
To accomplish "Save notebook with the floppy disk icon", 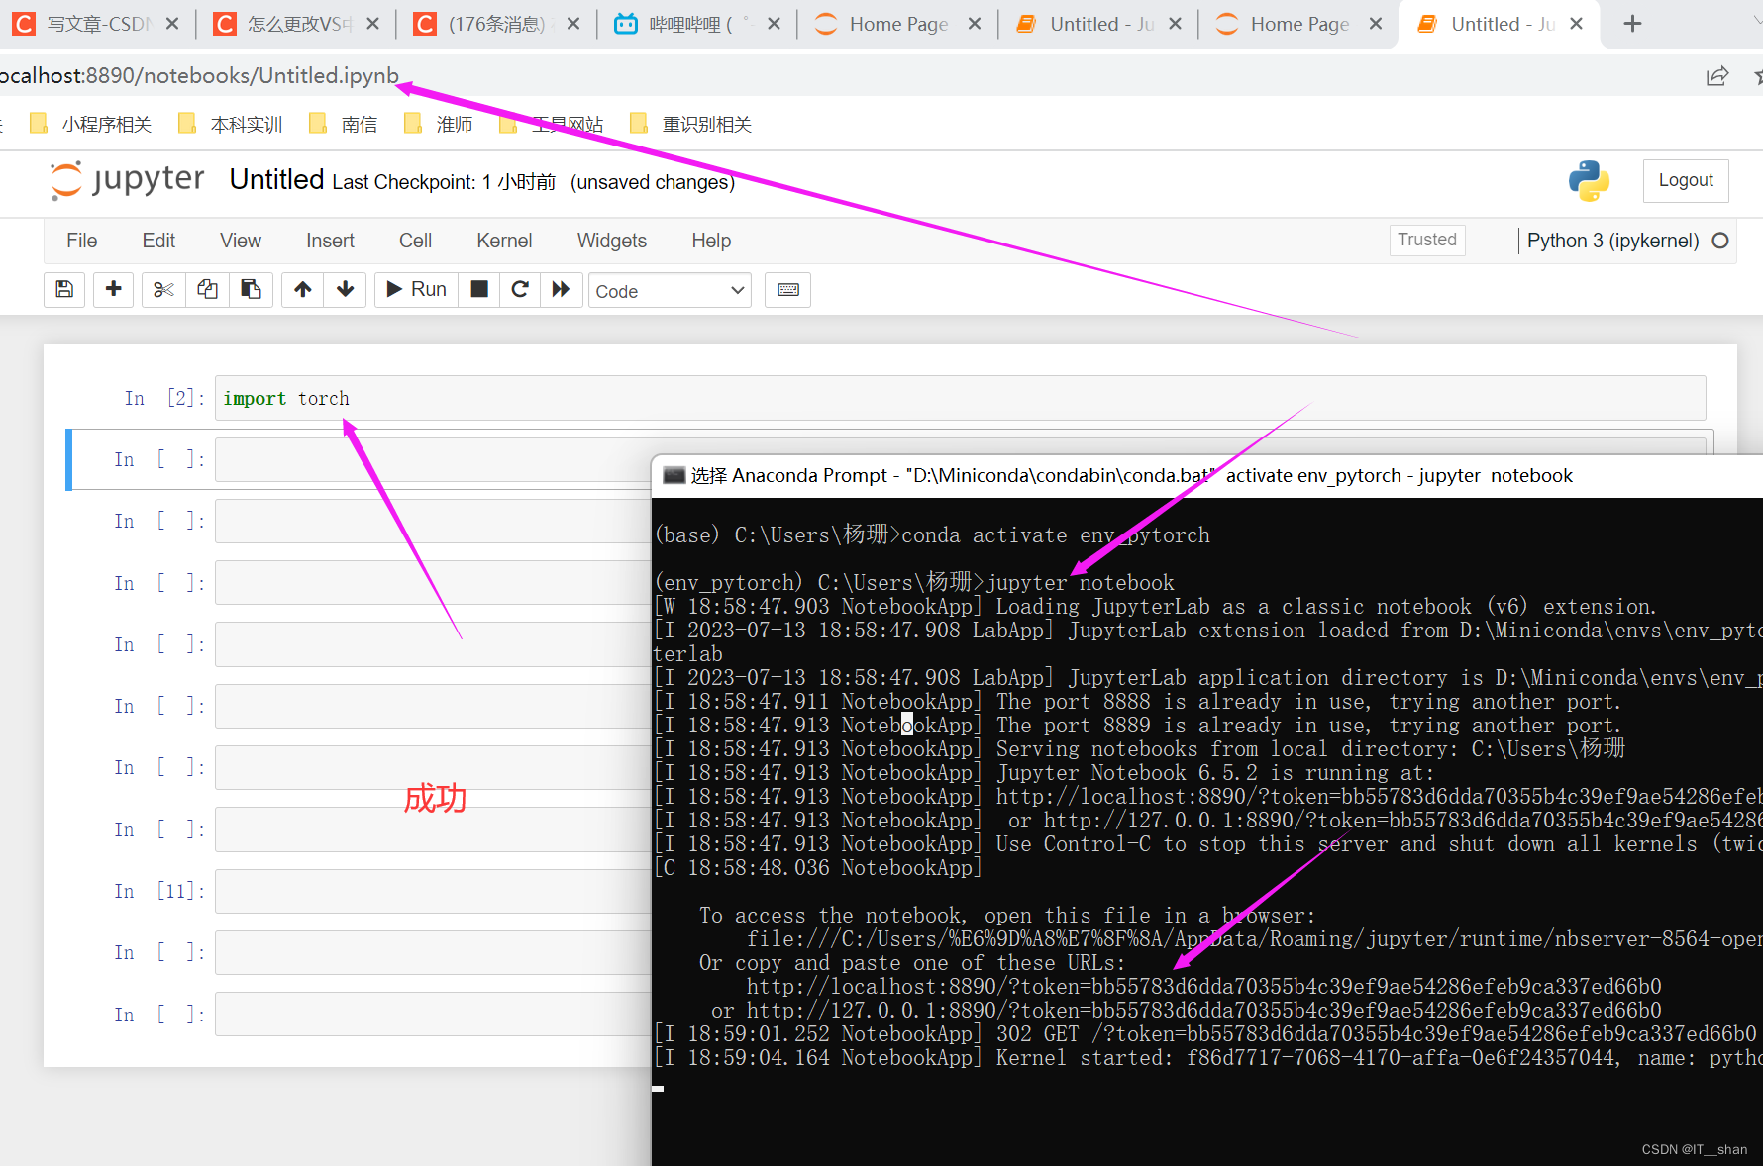I will (x=64, y=289).
